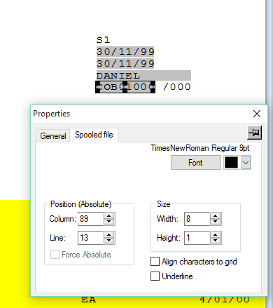The width and height of the screenshot is (273, 308).
Task: Decrease the Line value
Action: [x=109, y=241]
